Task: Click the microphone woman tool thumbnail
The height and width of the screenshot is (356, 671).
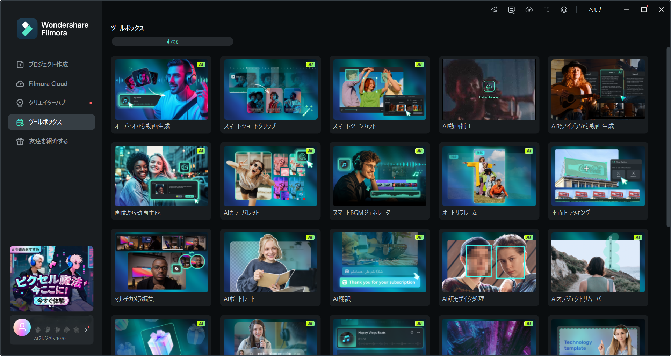Action: [x=270, y=337]
